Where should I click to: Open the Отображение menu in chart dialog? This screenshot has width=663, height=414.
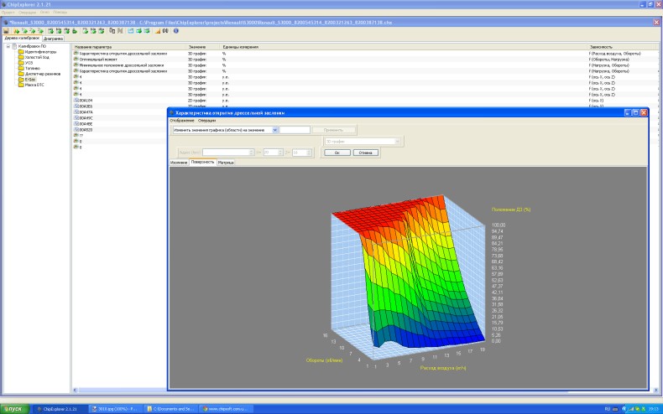[182, 121]
